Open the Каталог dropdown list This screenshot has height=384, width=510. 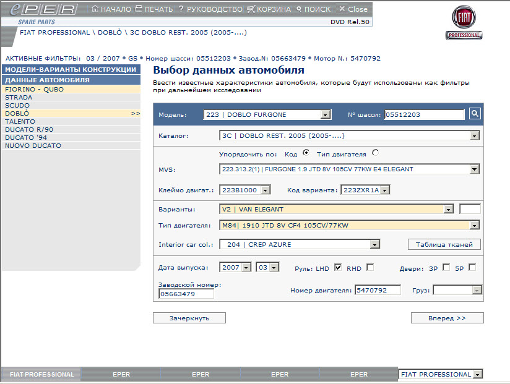pyautogui.click(x=475, y=135)
